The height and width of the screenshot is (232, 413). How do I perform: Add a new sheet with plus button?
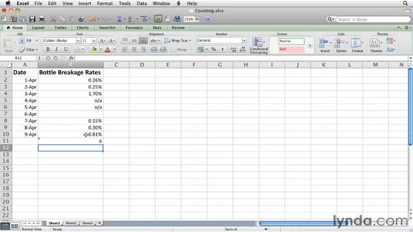point(99,223)
